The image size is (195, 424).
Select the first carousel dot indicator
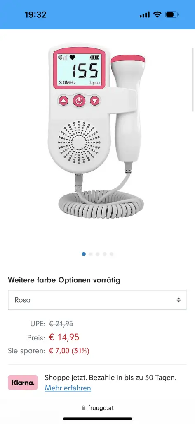coord(84,254)
